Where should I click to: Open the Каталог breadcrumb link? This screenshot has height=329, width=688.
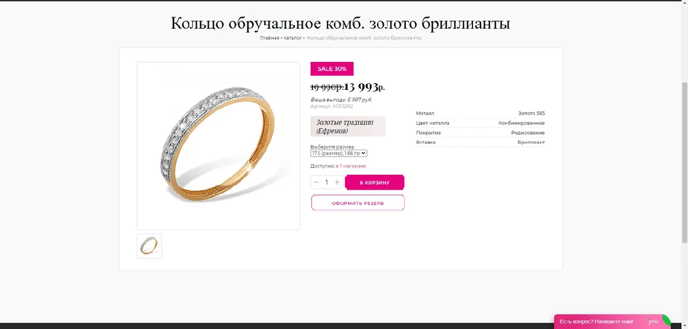pyautogui.click(x=292, y=38)
